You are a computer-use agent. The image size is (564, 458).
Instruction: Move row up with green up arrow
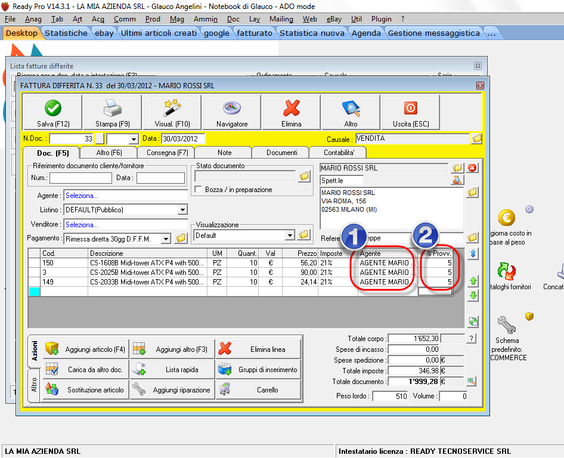click(473, 280)
